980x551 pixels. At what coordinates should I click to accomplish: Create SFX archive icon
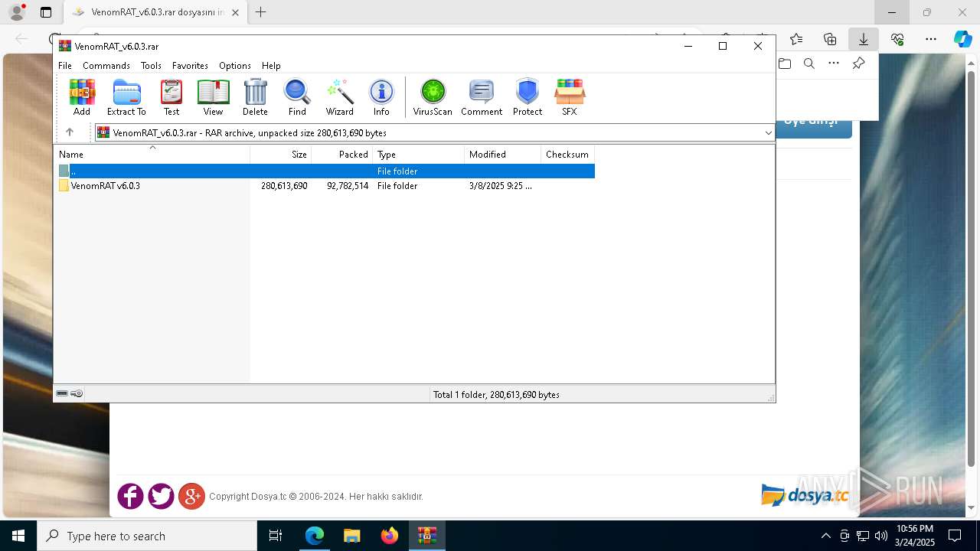point(570,97)
